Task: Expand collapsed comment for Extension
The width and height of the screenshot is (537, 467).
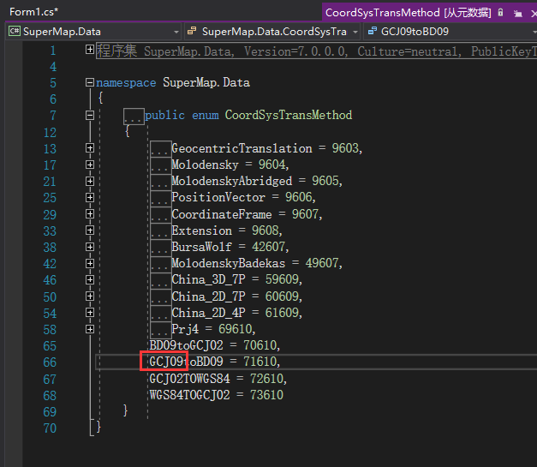Action: pyautogui.click(x=90, y=231)
